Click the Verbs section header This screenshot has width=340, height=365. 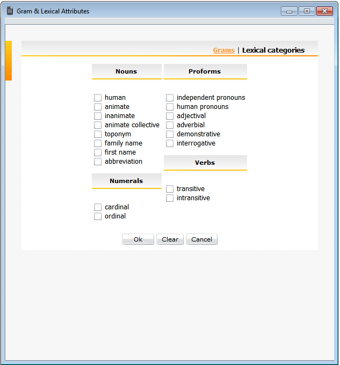click(x=205, y=163)
